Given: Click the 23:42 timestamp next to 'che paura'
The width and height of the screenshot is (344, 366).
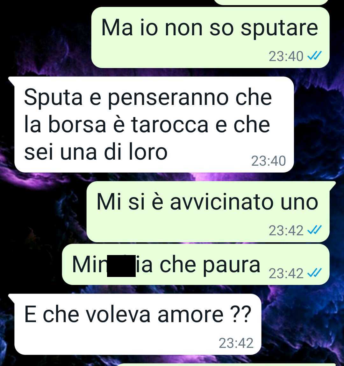Looking at the screenshot, I should pyautogui.click(x=286, y=273).
